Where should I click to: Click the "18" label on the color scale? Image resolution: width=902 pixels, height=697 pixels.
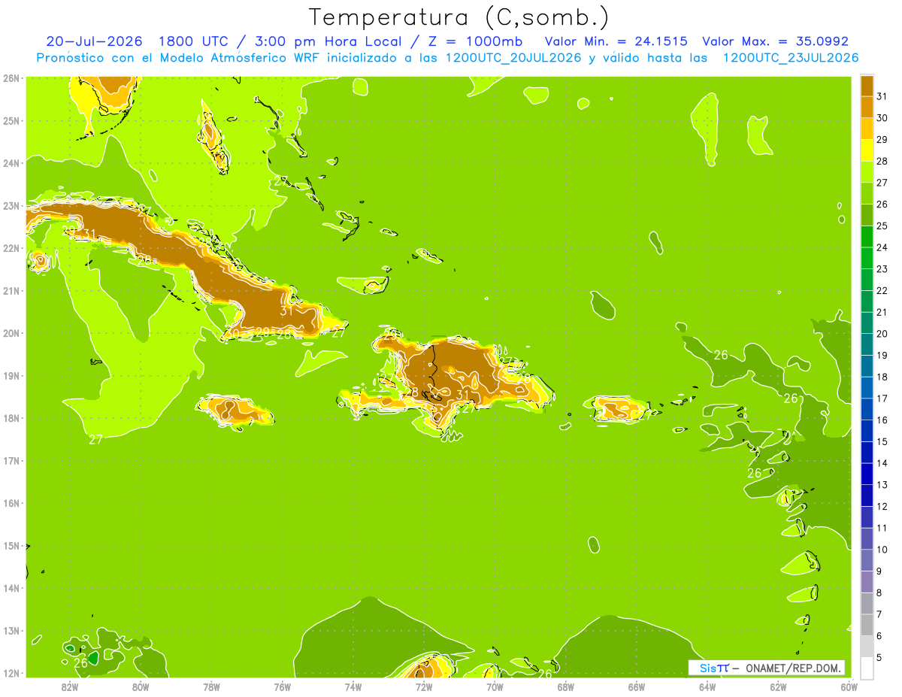(882, 377)
